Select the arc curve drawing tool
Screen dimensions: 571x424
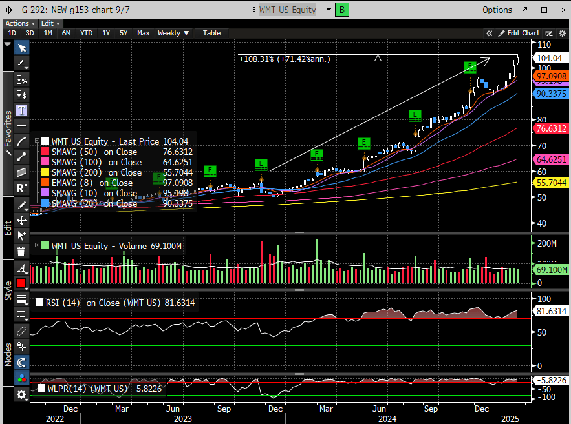point(21,141)
